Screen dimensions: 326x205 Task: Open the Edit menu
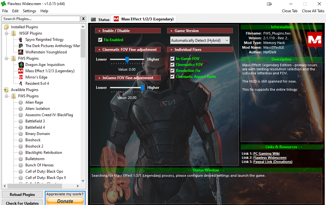[15, 11]
